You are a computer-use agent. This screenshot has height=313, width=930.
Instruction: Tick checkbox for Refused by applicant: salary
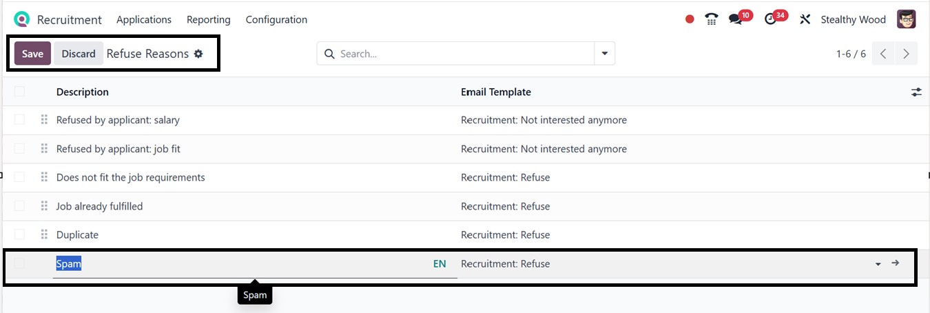[x=19, y=119]
